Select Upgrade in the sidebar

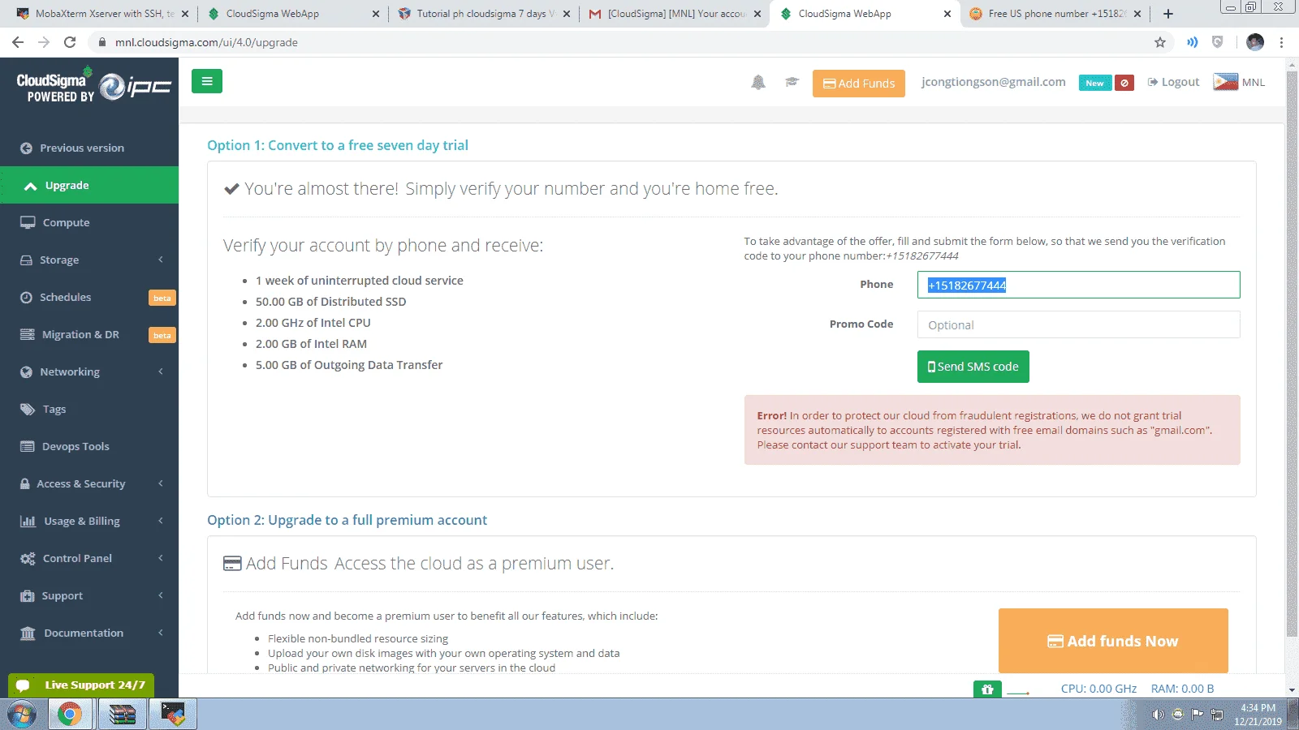89,185
